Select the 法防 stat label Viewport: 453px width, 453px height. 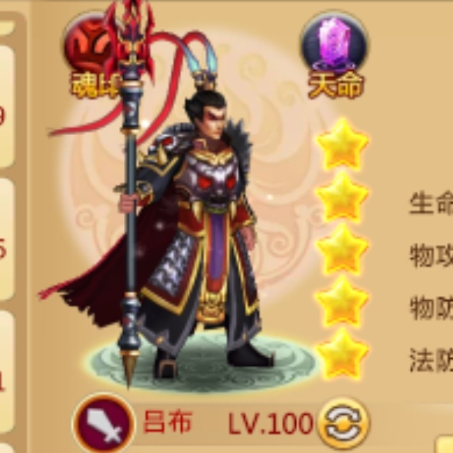point(431,360)
